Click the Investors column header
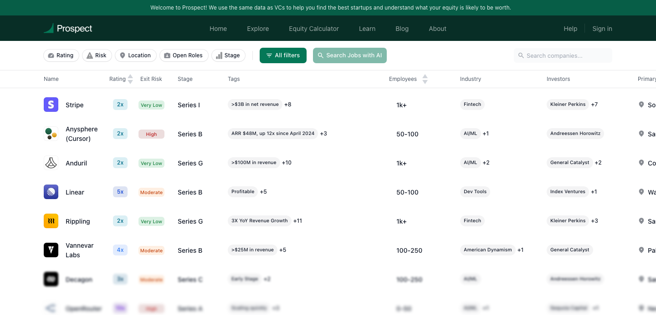The height and width of the screenshot is (315, 656). click(558, 79)
